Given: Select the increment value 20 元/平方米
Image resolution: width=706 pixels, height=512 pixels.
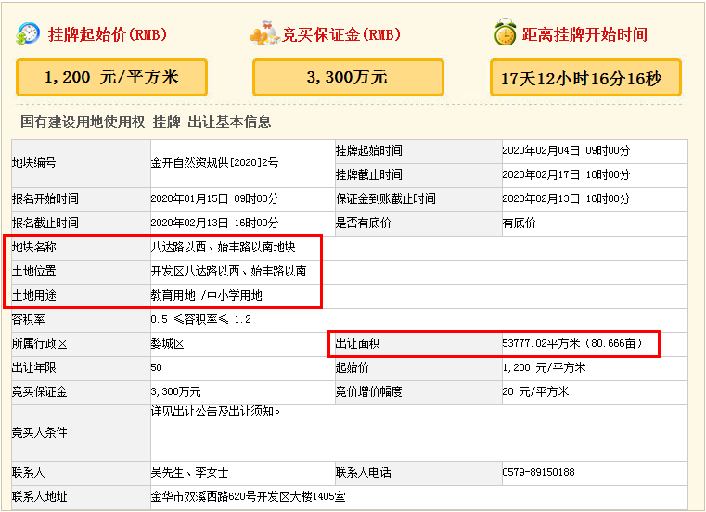Looking at the screenshot, I should 536,392.
